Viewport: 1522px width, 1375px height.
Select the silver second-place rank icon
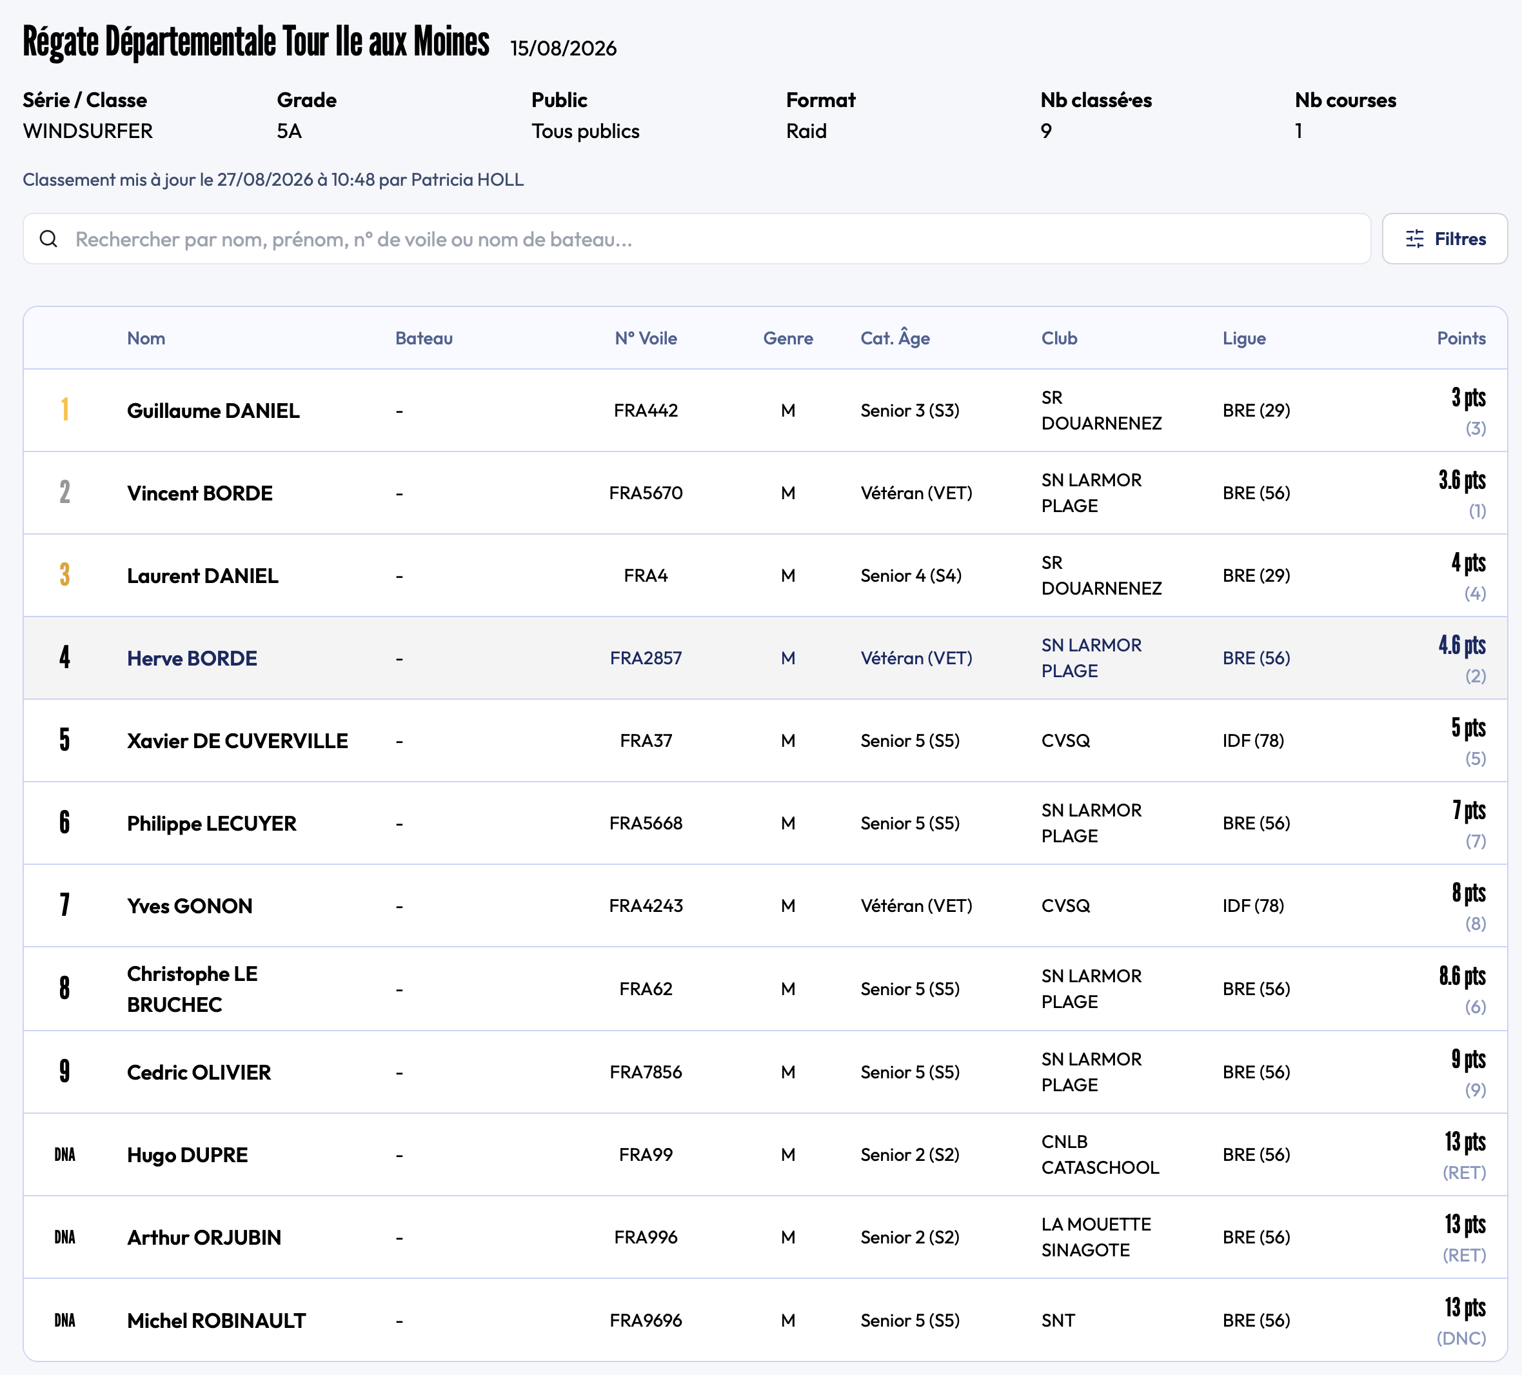click(65, 492)
